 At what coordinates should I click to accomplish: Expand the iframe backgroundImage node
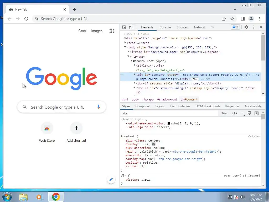[x=128, y=52]
